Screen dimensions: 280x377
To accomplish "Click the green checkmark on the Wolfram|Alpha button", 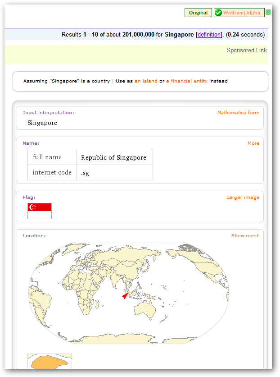I will 218,12.
